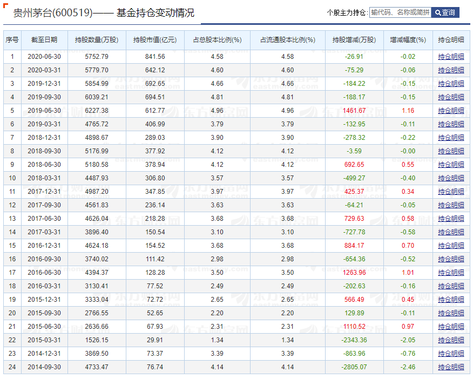Image resolution: width=473 pixels, height=379 pixels.
Task: Open 持仓明细 for 2015-12-31
Action: 451,300
